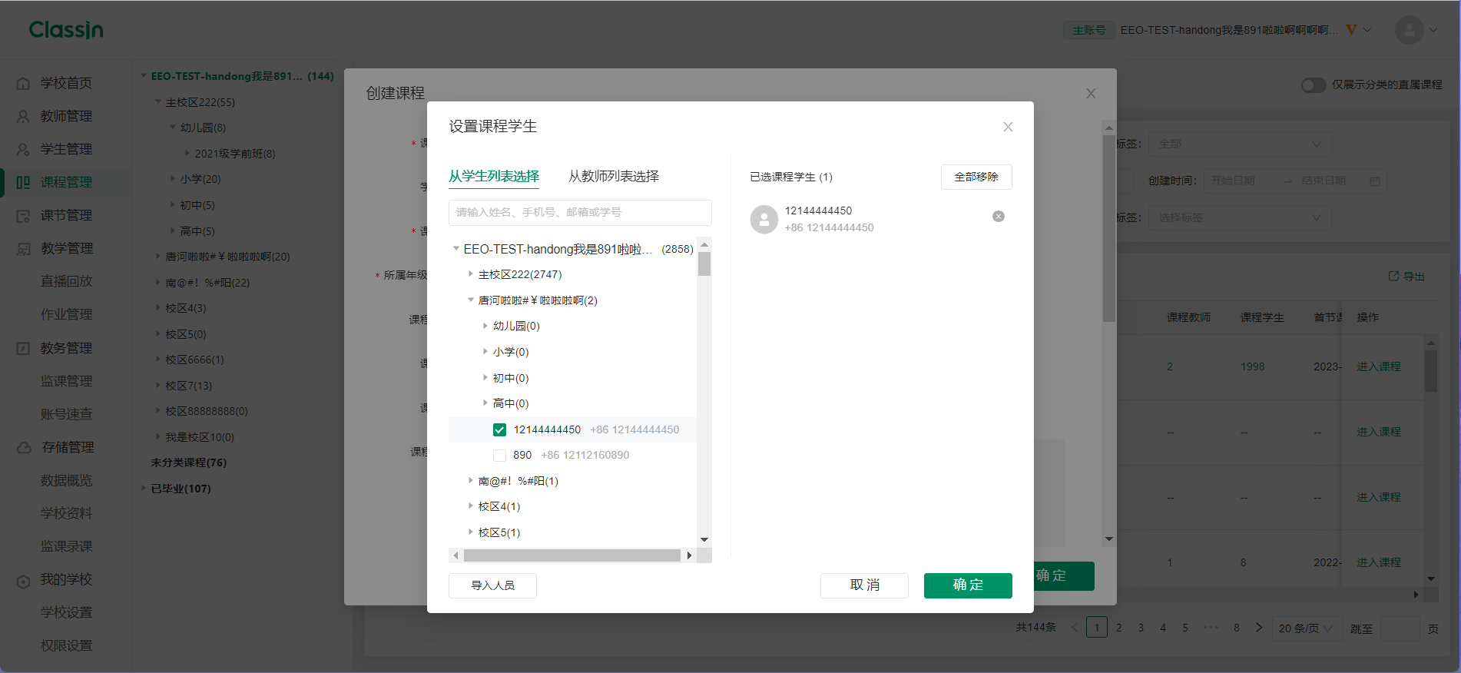Click the 全部移除 button

976,177
